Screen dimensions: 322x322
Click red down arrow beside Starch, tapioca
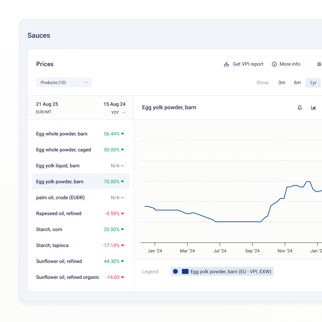point(123,245)
